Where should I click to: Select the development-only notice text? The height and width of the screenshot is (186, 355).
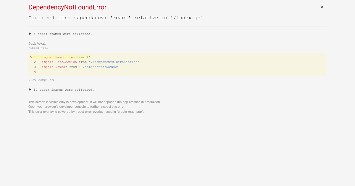[95, 102]
